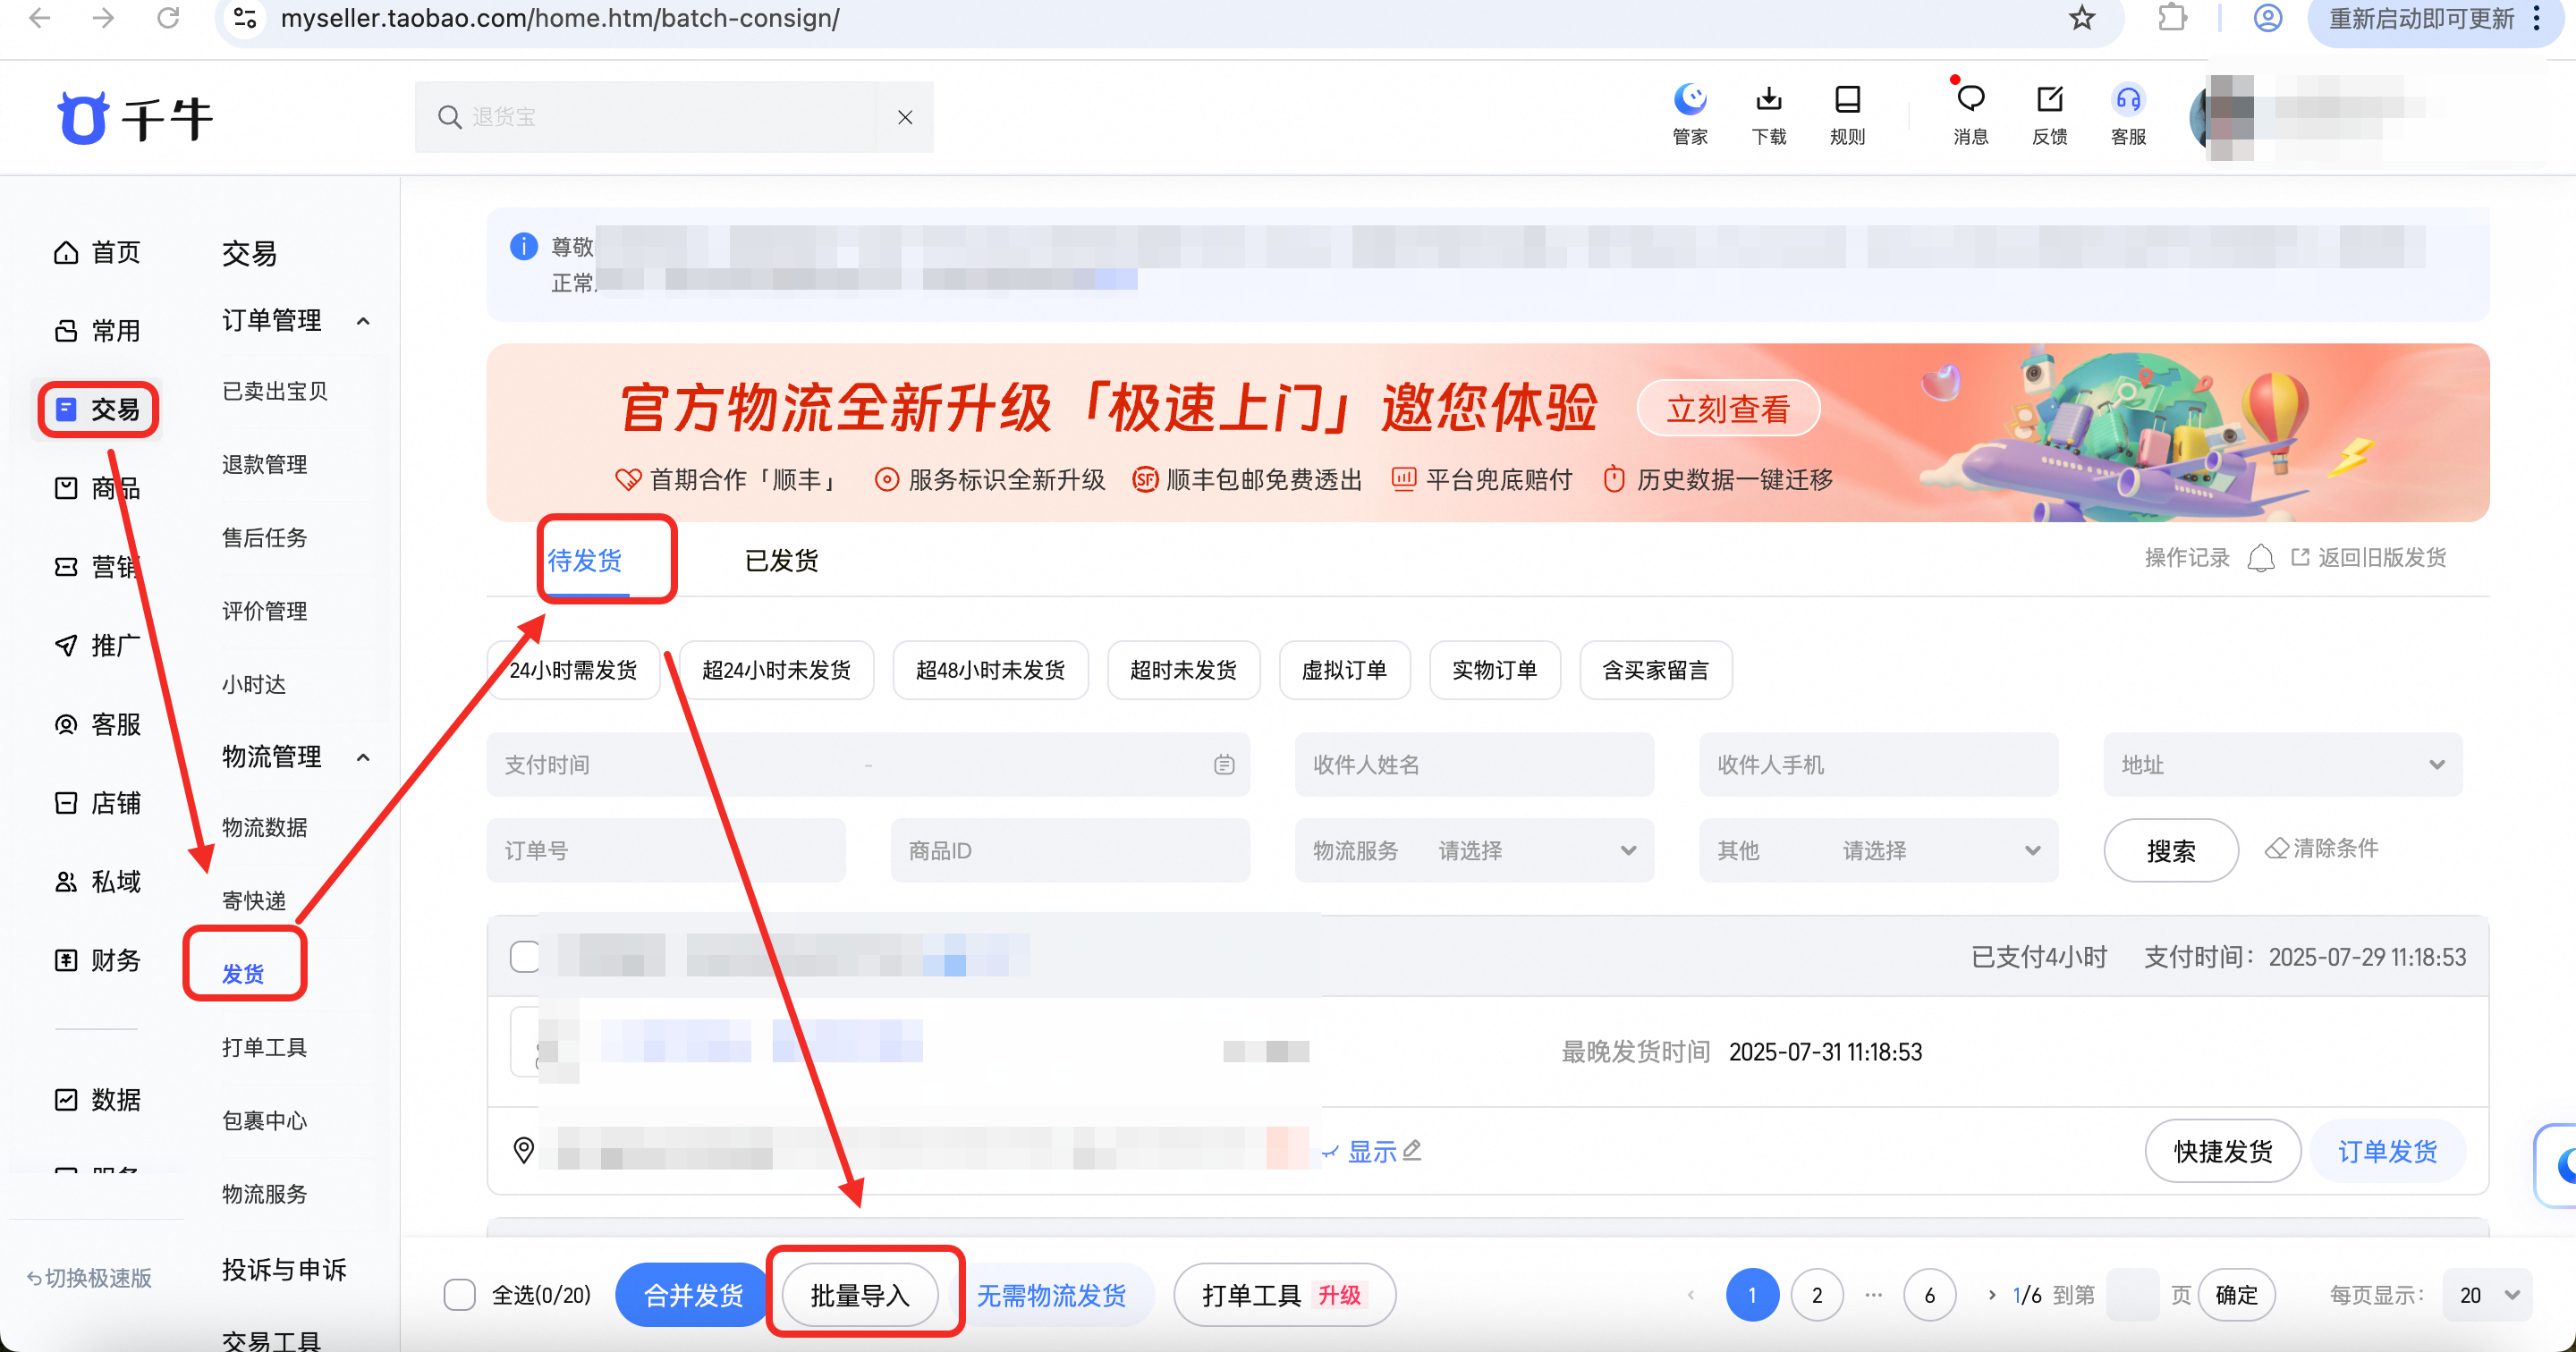Screen dimensions: 2576x1352
Task: Click the 反馈 feedback icon
Action: [2049, 114]
